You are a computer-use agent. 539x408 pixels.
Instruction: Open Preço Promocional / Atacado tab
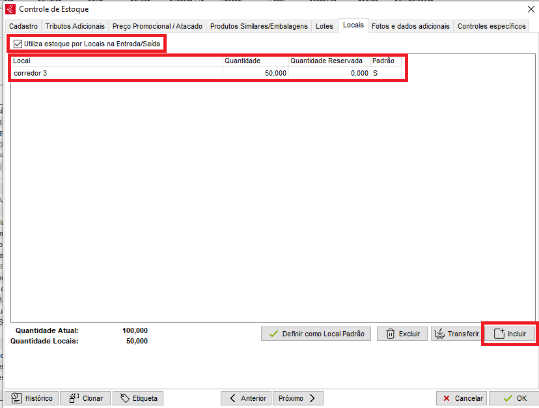158,26
